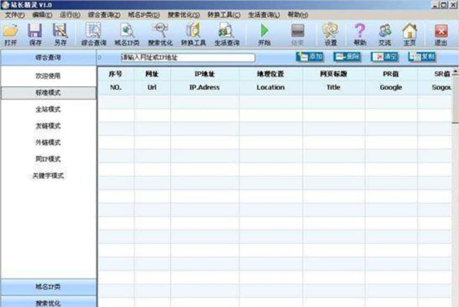
Task: Open the 运行(R) menu
Action: pyautogui.click(x=70, y=14)
